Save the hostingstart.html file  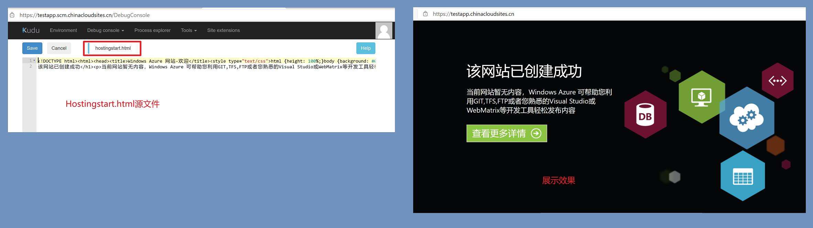tap(32, 48)
